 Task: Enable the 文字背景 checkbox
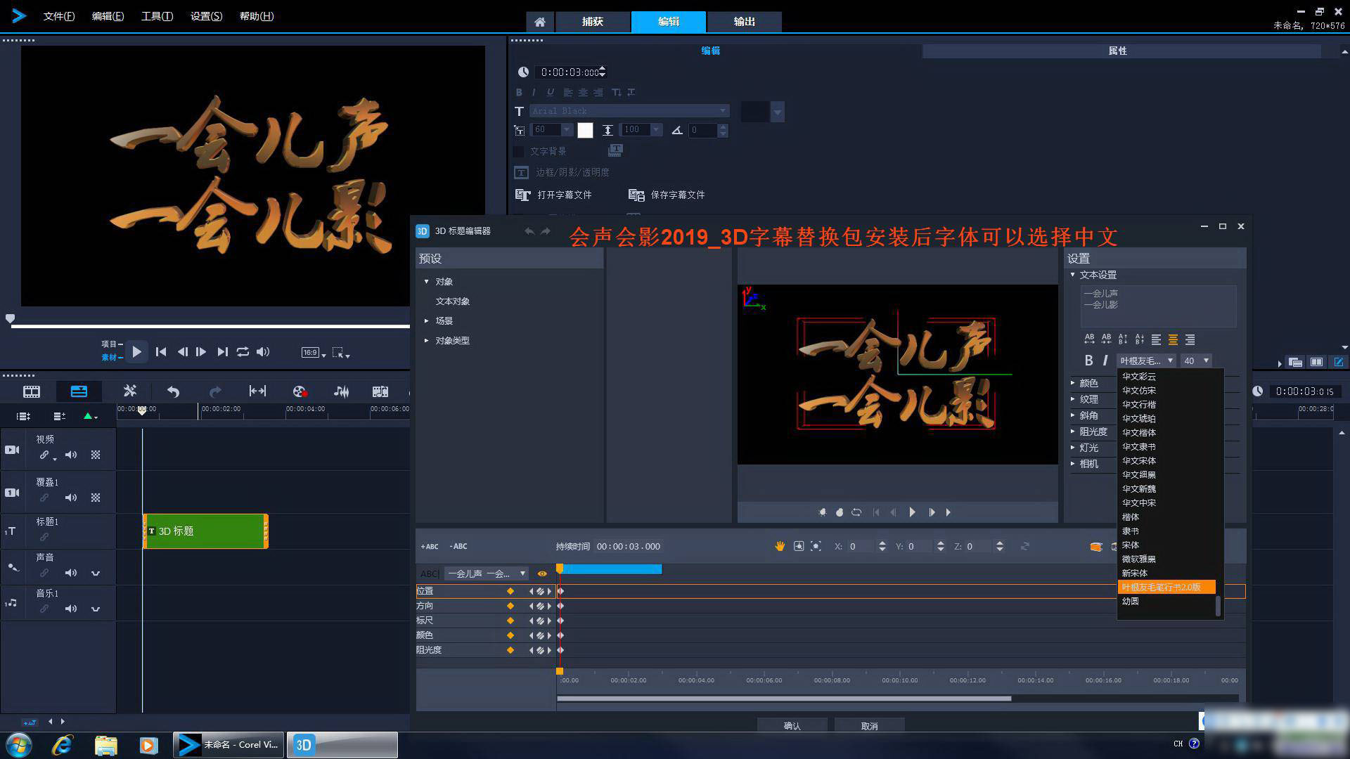pos(519,152)
